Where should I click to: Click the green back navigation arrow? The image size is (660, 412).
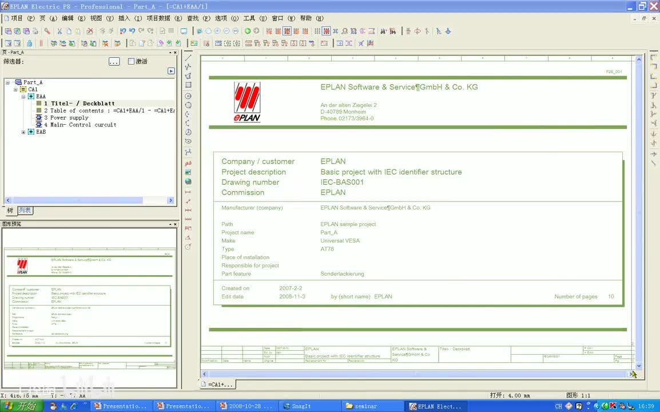click(248, 31)
